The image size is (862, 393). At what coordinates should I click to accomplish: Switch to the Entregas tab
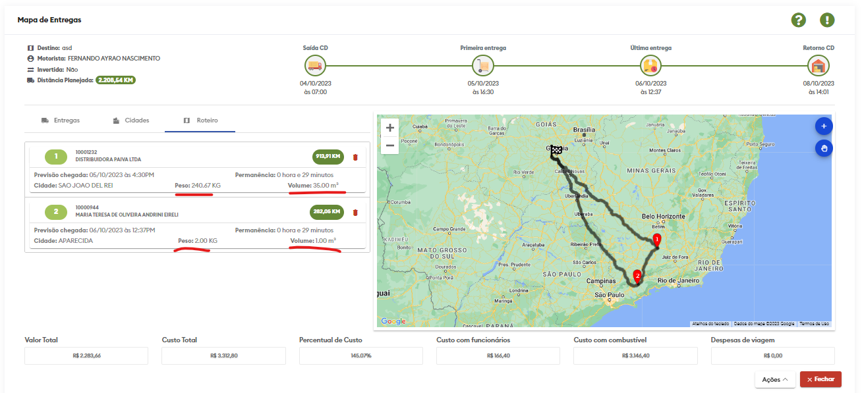click(61, 120)
